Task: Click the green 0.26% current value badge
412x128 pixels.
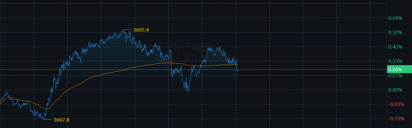Action: coord(399,69)
